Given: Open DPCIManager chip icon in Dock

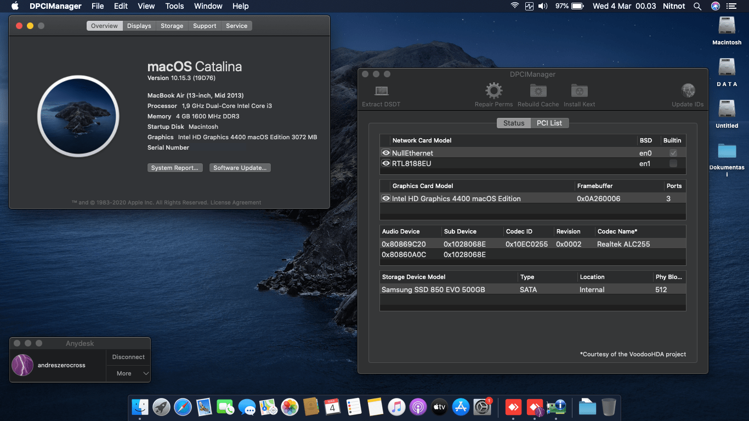Looking at the screenshot, I should click(x=557, y=407).
